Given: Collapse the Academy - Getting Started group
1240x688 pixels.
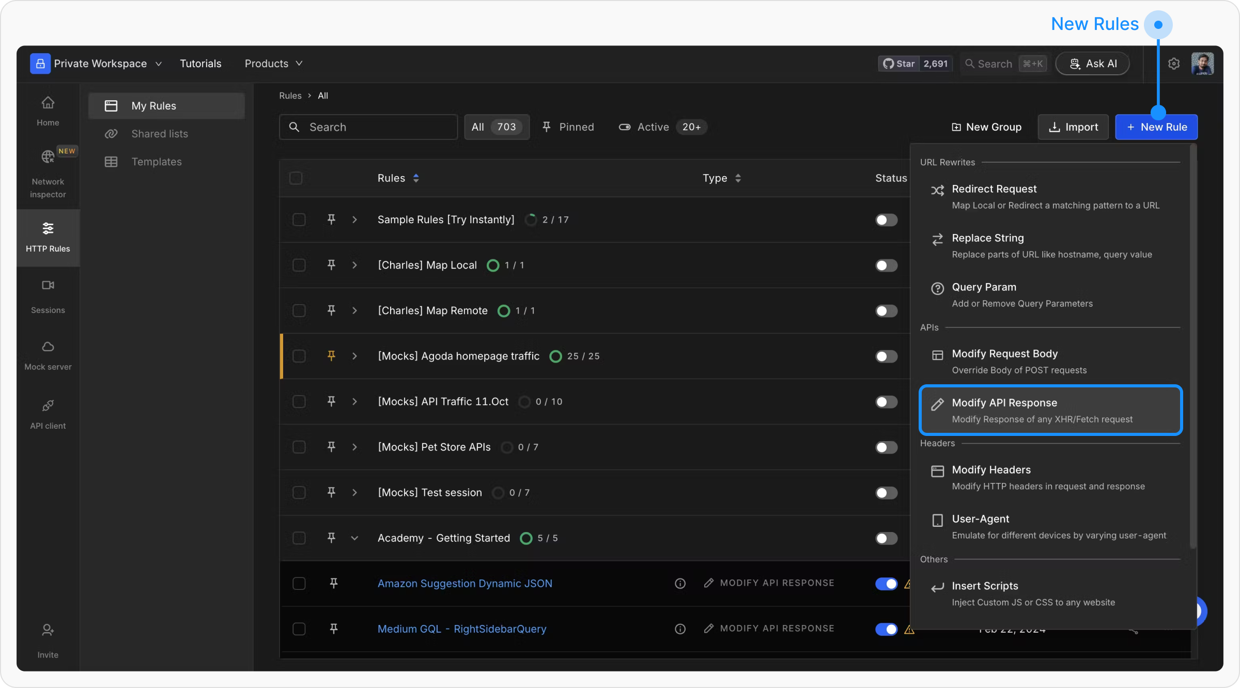Looking at the screenshot, I should click(x=354, y=538).
